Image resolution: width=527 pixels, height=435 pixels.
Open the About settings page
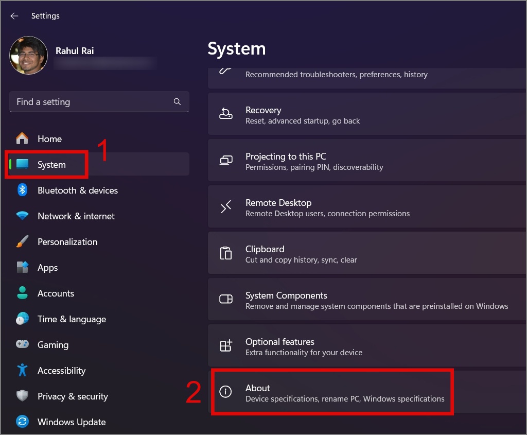(332, 392)
